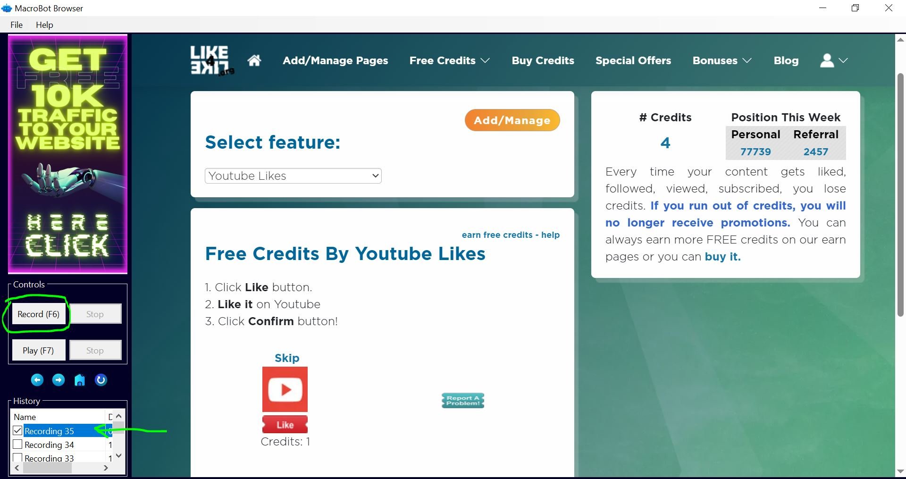Navigate back with the left arrow icon
The width and height of the screenshot is (906, 479).
click(x=37, y=380)
